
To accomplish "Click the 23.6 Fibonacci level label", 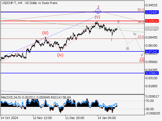I will coord(140,37).
